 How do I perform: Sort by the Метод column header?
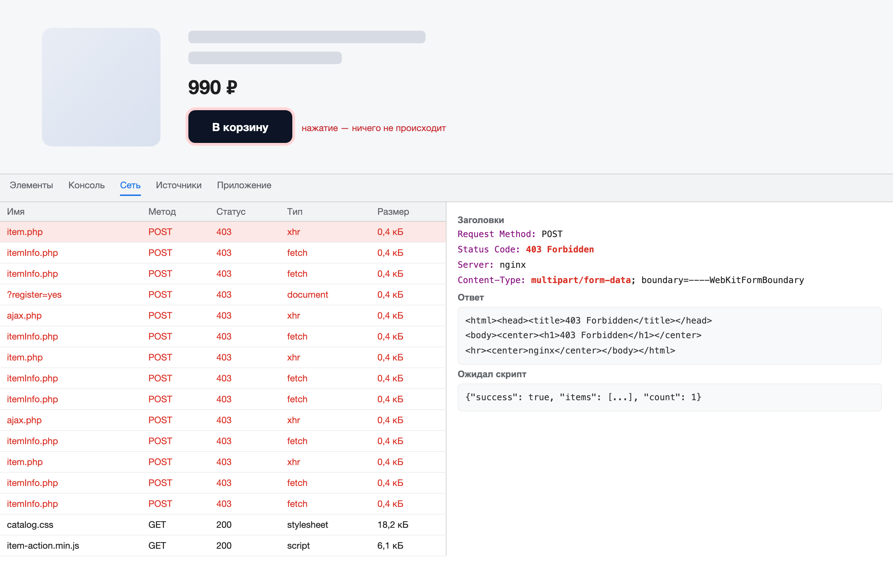(162, 212)
